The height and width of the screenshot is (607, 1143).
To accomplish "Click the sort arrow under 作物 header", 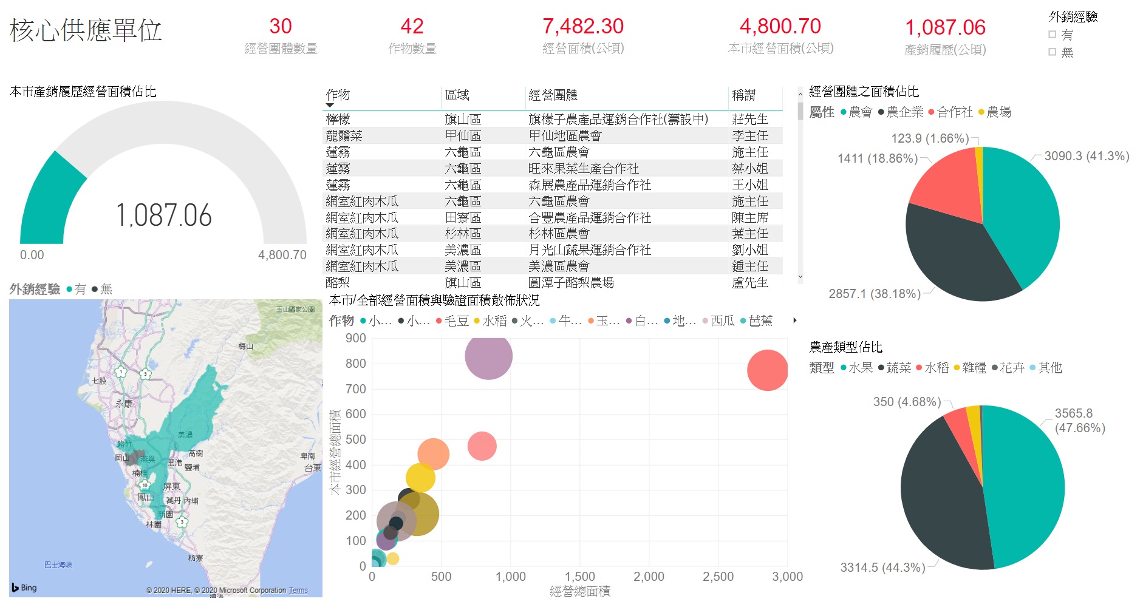I will pos(330,106).
